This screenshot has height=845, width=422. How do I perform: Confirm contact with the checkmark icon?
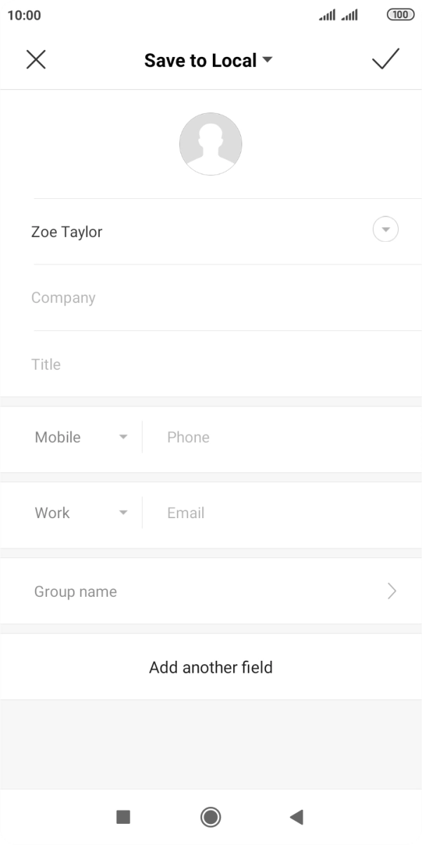click(385, 60)
